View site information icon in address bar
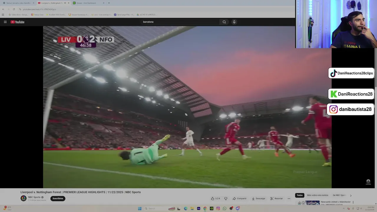This screenshot has height=212, width=377. pyautogui.click(x=20, y=9)
